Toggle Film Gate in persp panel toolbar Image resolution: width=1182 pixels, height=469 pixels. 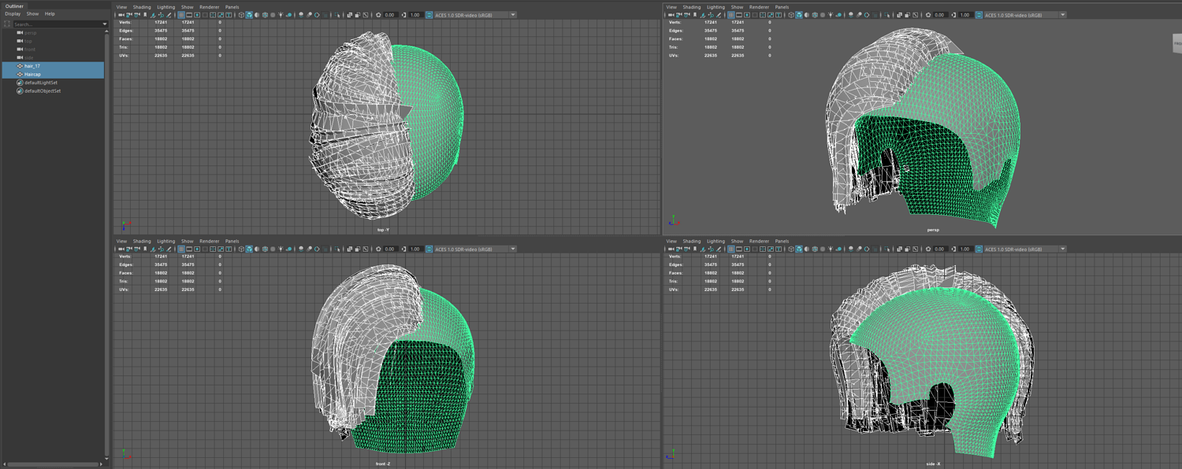[x=739, y=15]
